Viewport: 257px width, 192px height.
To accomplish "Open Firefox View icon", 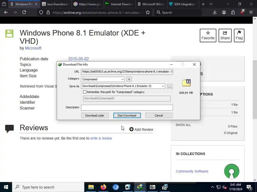I will pyautogui.click(x=4, y=4).
